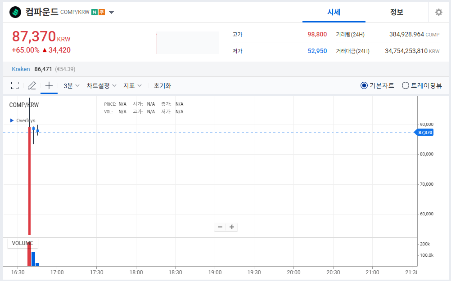
Task: Click the 384,928.964 COMP volume value
Action: coord(414,35)
